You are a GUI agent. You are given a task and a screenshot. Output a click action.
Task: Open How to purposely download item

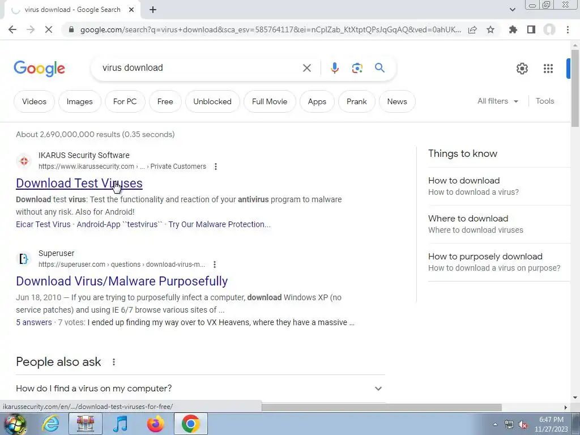click(x=499, y=262)
